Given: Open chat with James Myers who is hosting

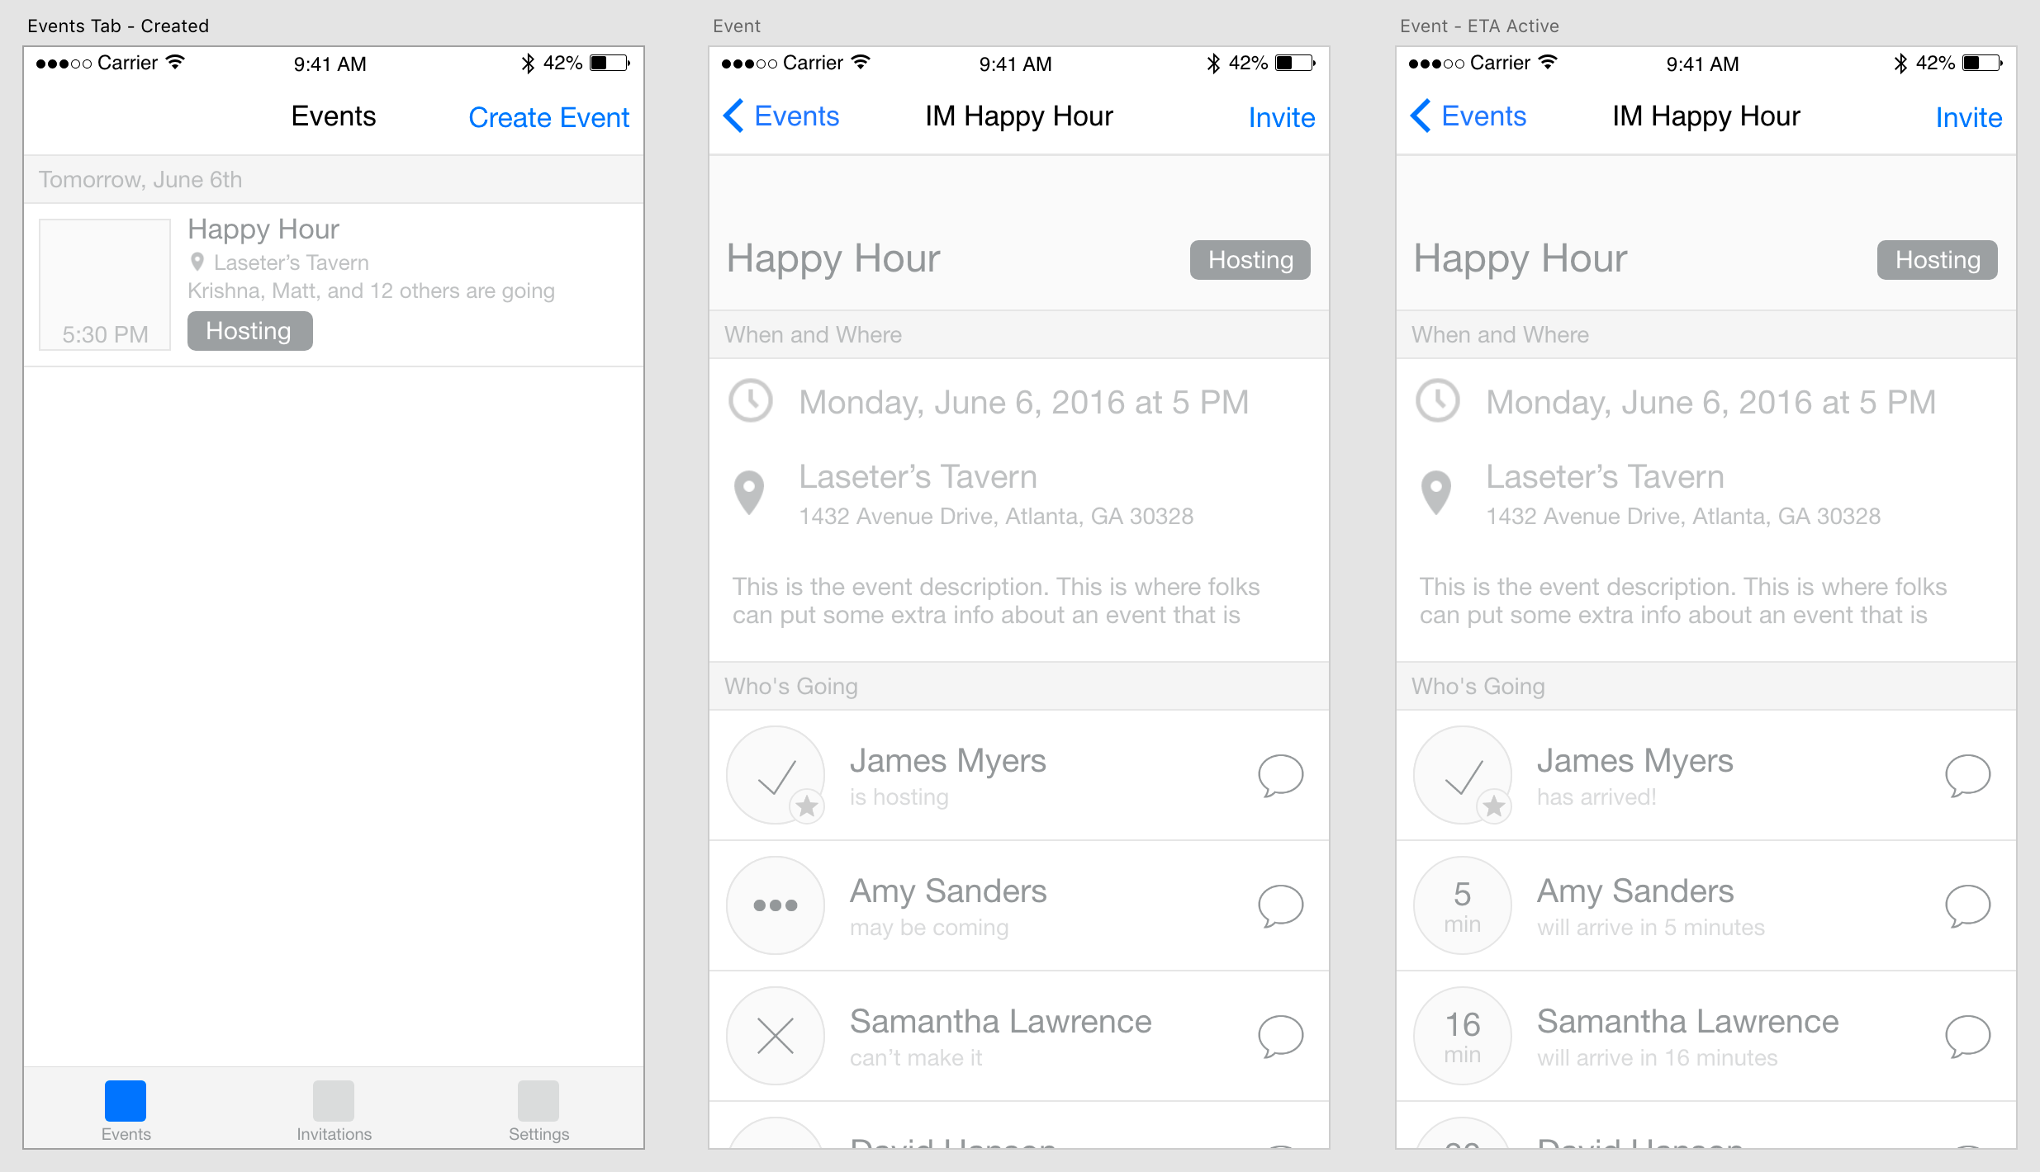Looking at the screenshot, I should coord(1280,775).
